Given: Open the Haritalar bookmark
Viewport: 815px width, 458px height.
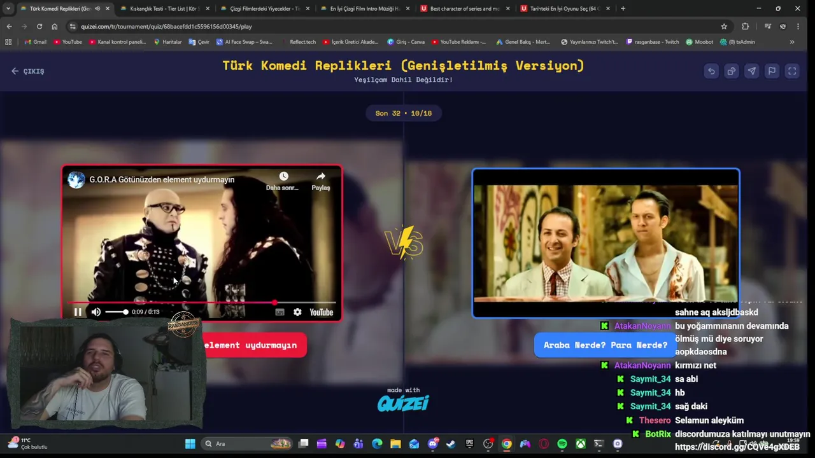Looking at the screenshot, I should 167,42.
